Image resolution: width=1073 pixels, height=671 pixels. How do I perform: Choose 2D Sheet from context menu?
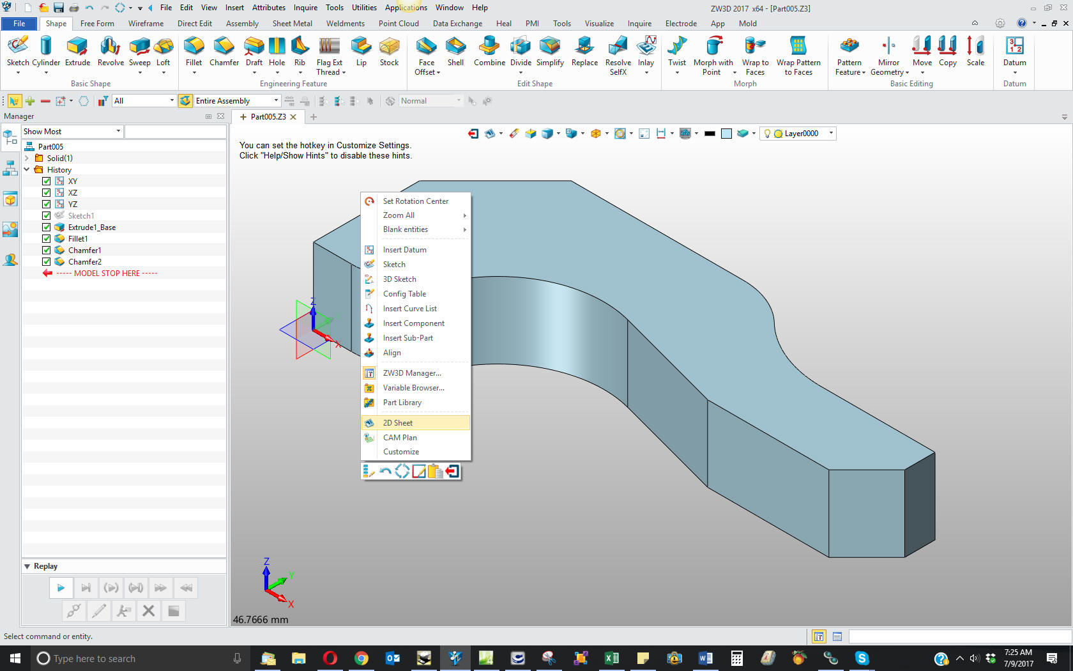[415, 423]
